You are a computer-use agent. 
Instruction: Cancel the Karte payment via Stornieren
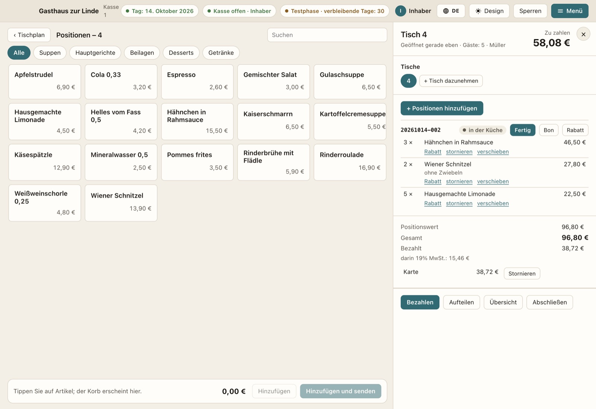pos(522,273)
